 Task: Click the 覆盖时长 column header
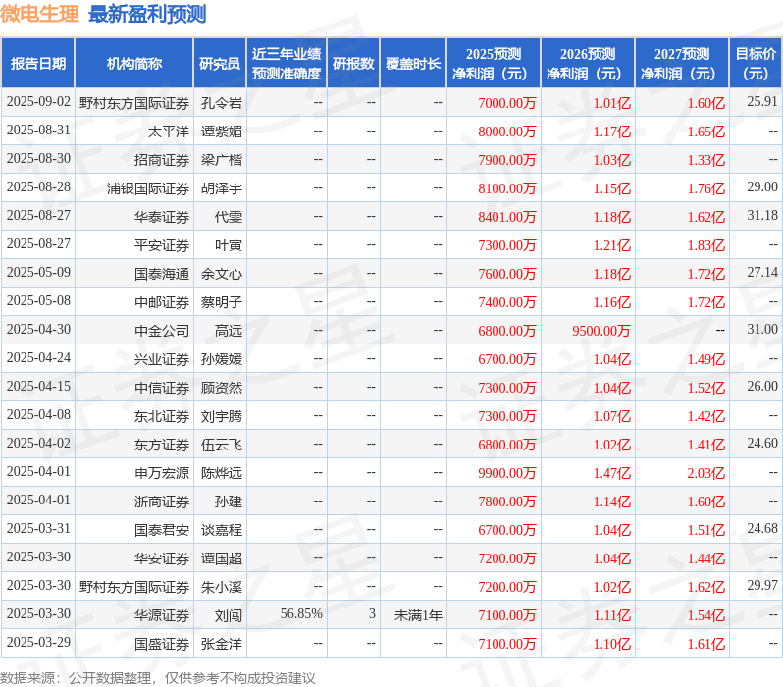pyautogui.click(x=413, y=64)
